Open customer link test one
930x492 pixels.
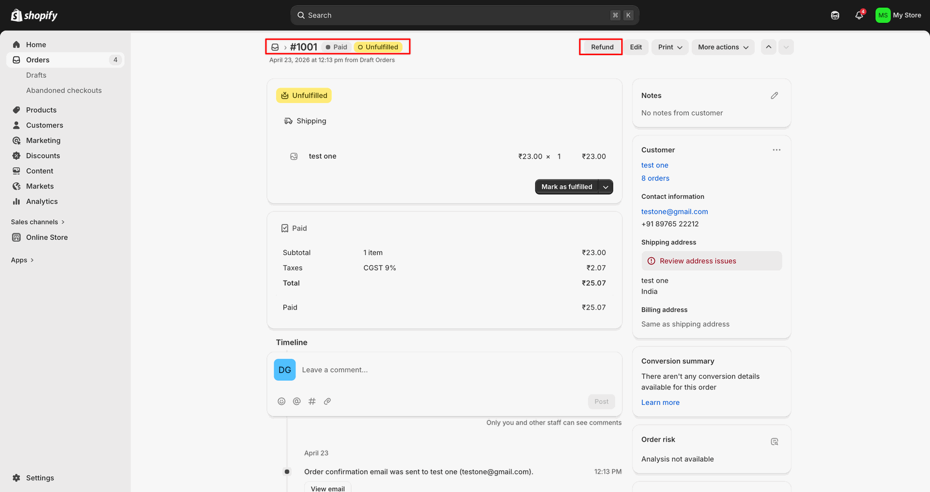click(x=654, y=165)
